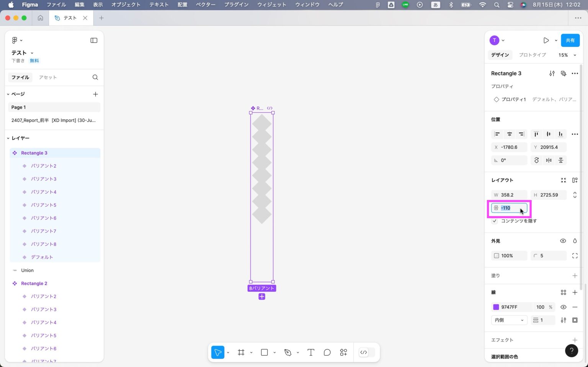
Task: Select the Text tool
Action: tap(310, 352)
